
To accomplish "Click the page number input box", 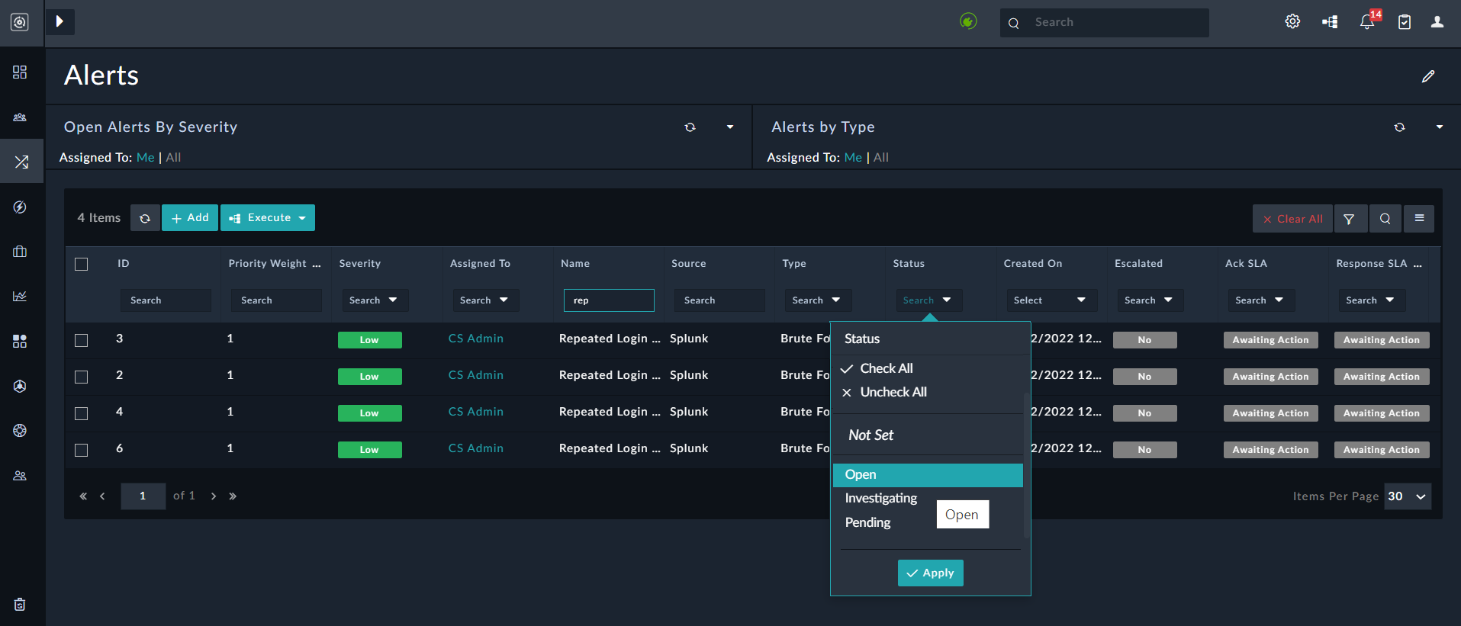I will point(143,496).
